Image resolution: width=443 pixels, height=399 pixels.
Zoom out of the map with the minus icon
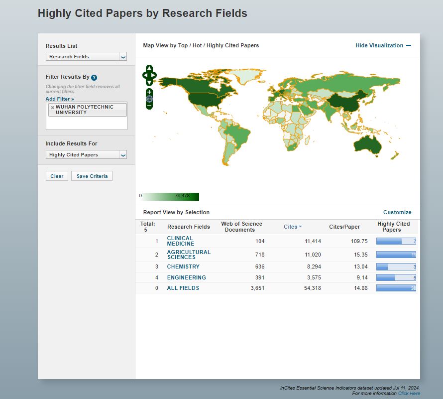(x=149, y=106)
